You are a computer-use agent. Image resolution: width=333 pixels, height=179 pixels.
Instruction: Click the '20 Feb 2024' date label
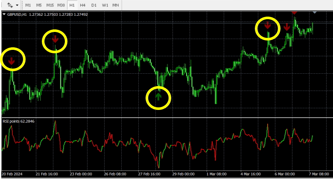pos(12,174)
